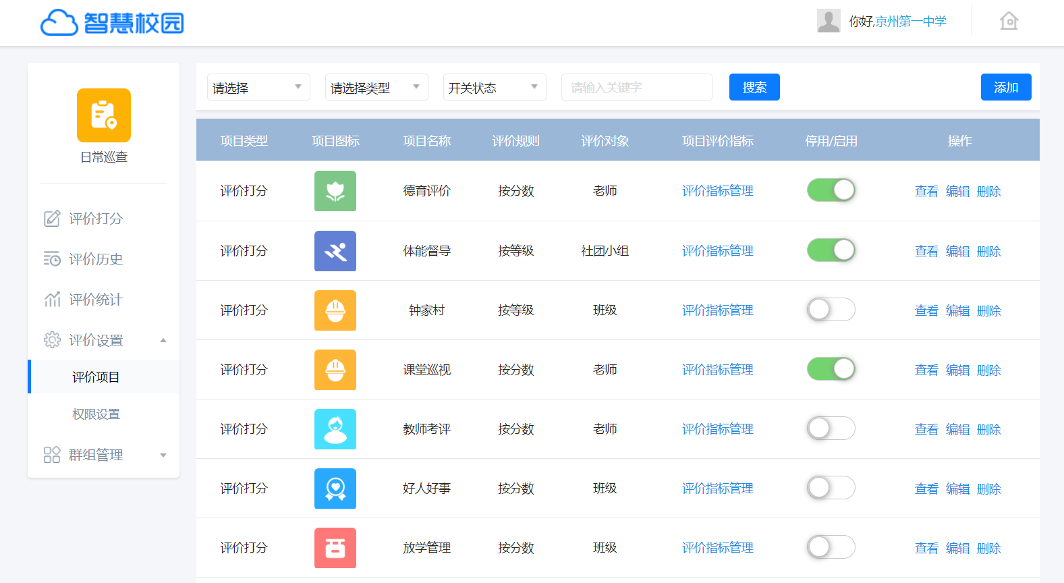Click the green flower icon for 德育评价
This screenshot has height=583, width=1064.
point(335,191)
